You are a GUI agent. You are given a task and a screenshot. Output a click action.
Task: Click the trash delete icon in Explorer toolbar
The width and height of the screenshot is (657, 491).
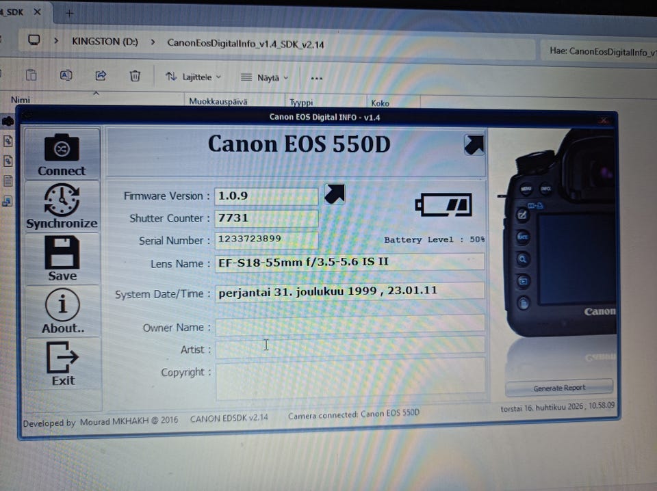point(135,76)
